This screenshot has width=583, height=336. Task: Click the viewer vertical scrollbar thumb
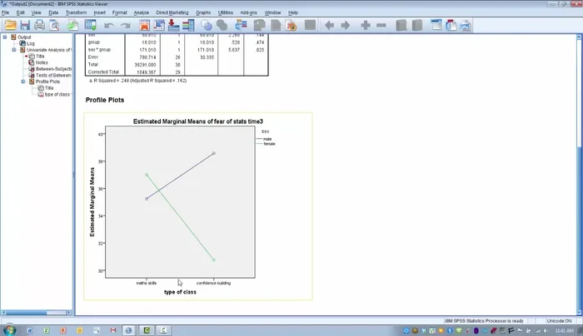pos(579,93)
